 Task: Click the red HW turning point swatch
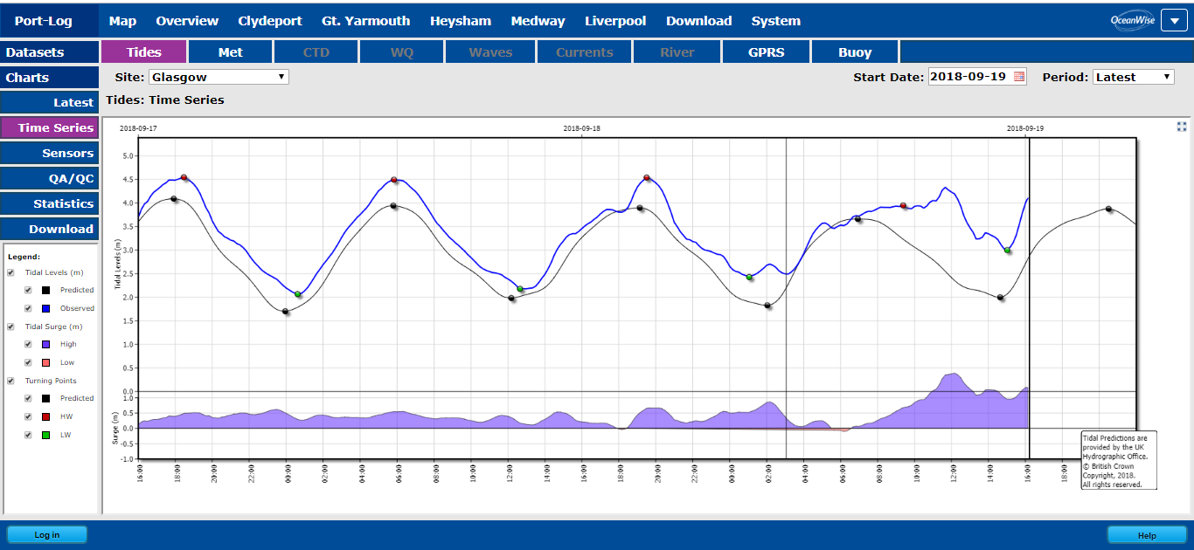pos(46,416)
